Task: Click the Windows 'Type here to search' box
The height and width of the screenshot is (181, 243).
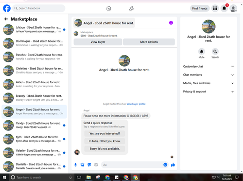Action: 42,177
